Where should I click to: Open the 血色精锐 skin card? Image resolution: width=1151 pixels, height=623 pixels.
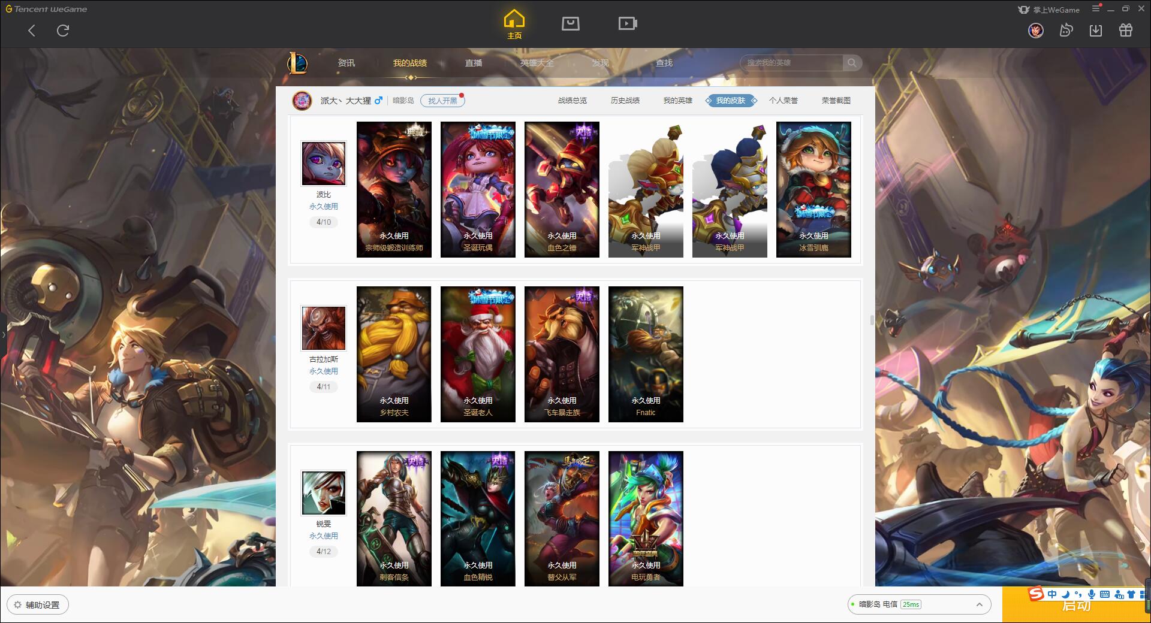pos(478,519)
